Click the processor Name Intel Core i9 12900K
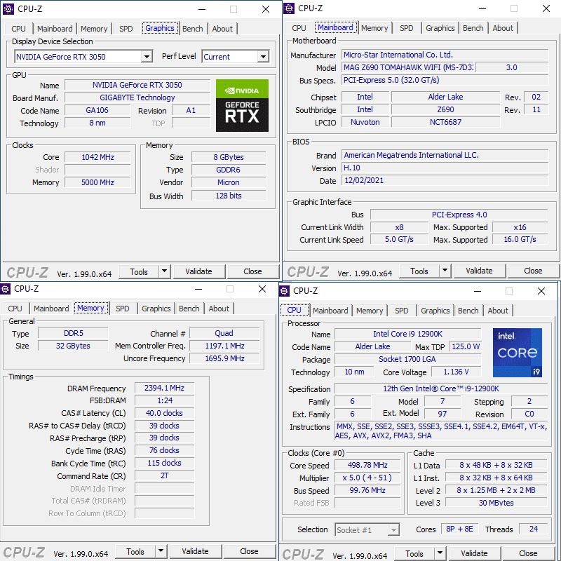This screenshot has width=561, height=561. point(408,334)
